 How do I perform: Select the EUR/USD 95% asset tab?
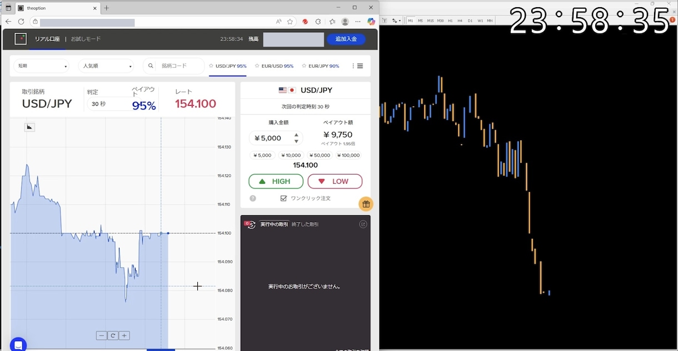[x=277, y=66]
